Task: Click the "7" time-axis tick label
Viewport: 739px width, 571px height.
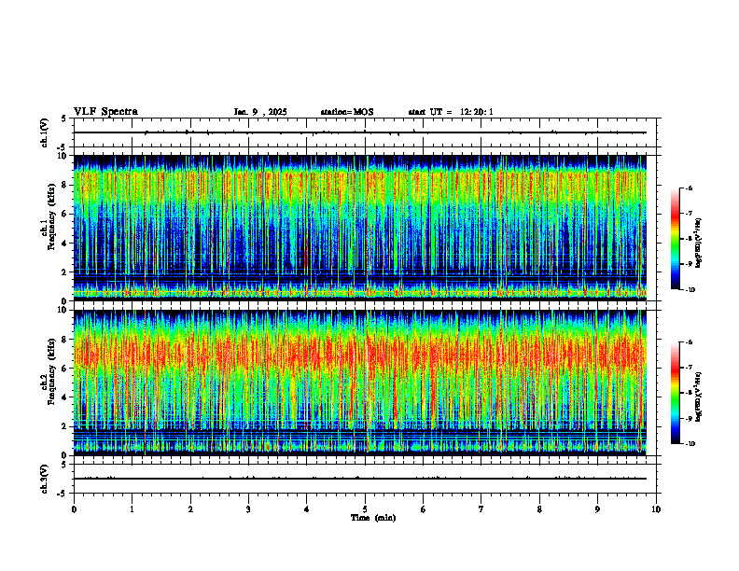Action: [x=481, y=509]
